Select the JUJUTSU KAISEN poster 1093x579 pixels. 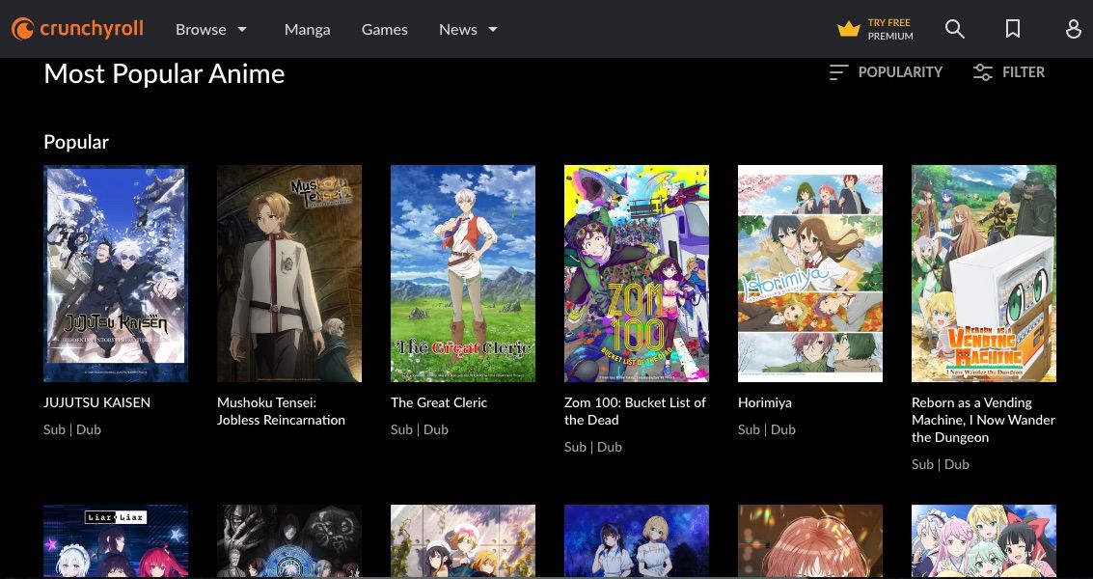116,273
